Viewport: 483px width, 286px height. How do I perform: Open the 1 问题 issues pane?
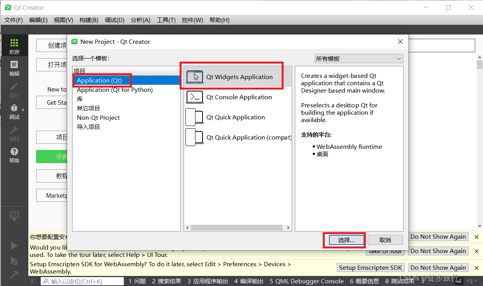pos(137,281)
